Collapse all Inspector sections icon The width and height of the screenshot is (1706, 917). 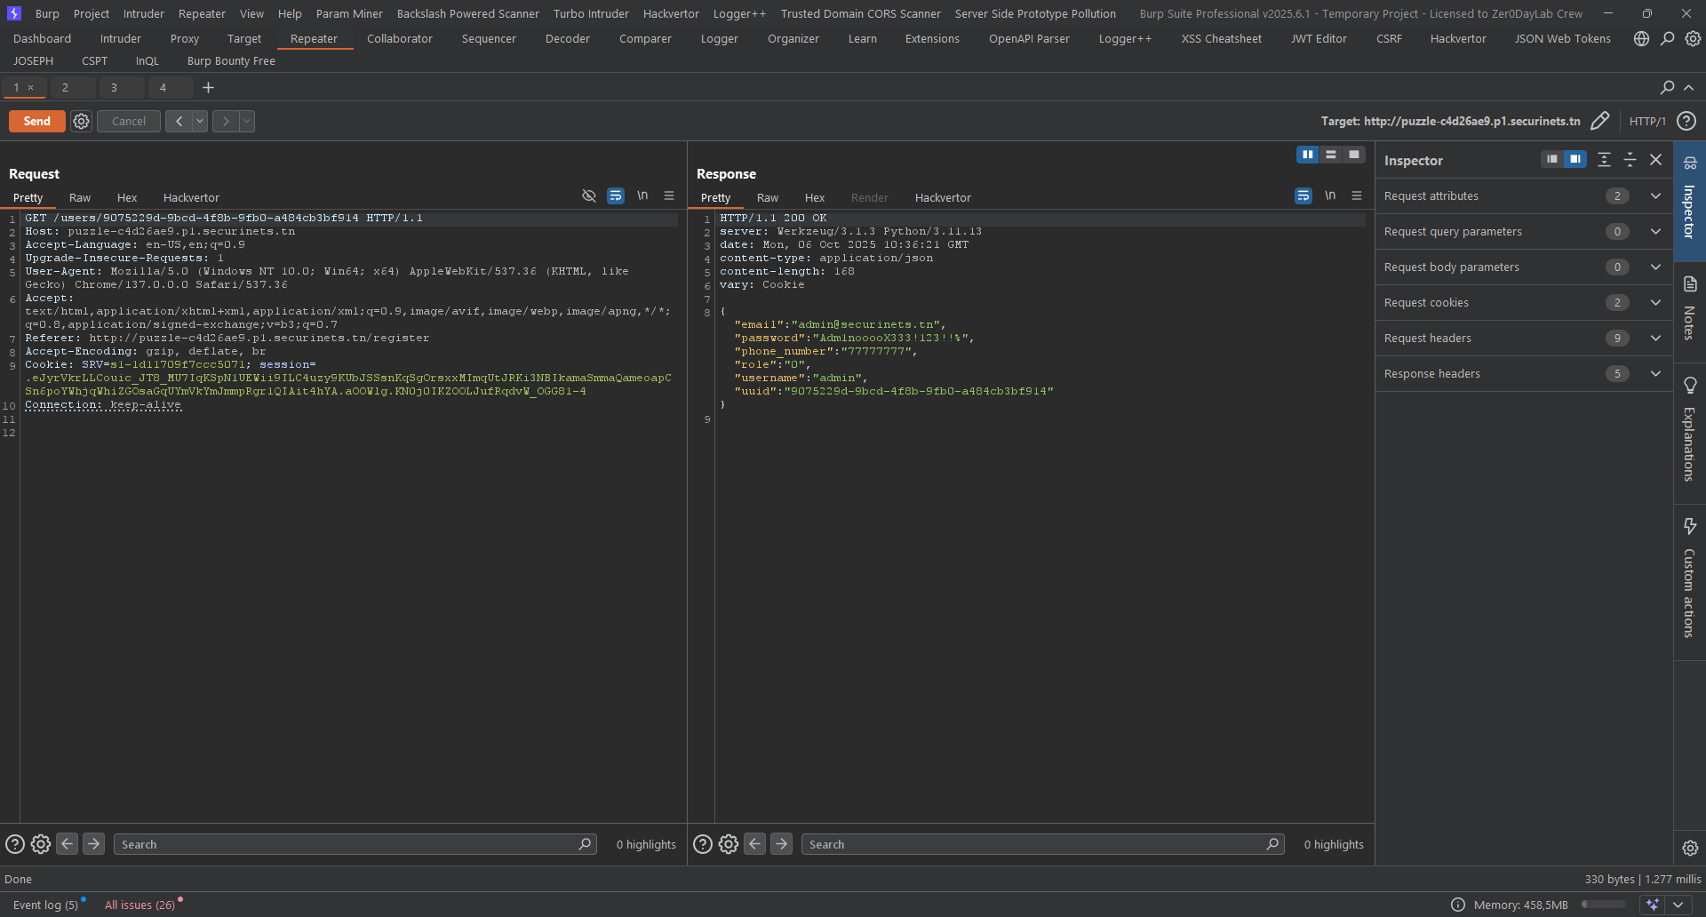(x=1630, y=160)
